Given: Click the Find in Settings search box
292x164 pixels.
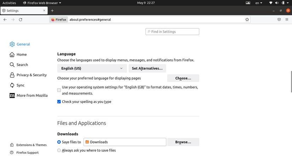Looking at the screenshot, I should pos(172,31).
